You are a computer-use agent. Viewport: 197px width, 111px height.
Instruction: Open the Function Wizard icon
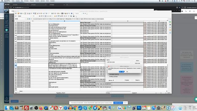coord(28,19)
